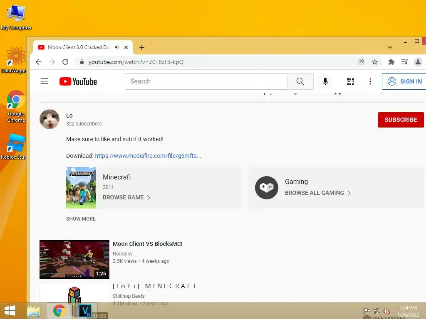Reload the YouTube page

tap(65, 62)
